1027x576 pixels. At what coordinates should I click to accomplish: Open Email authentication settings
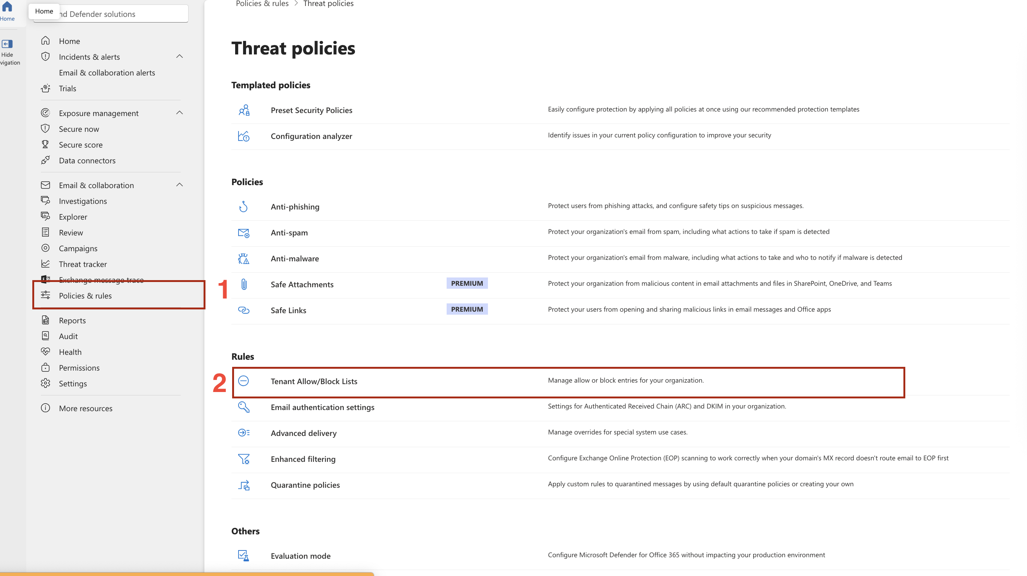tap(323, 407)
